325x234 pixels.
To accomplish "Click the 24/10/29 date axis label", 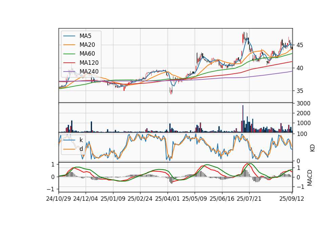I will (x=59, y=199).
